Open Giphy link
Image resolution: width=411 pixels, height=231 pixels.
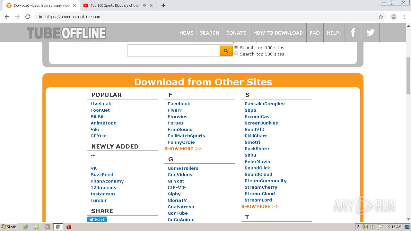(174, 194)
